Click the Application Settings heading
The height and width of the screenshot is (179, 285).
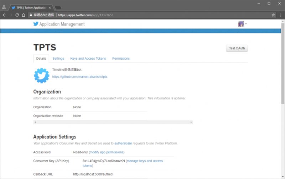point(55,137)
